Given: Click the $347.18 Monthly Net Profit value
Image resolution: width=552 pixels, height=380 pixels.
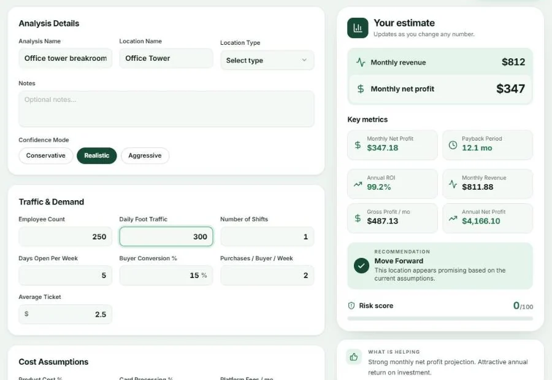Looking at the screenshot, I should pos(383,148).
